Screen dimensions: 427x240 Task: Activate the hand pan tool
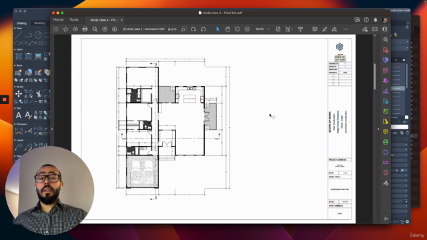click(x=228, y=29)
